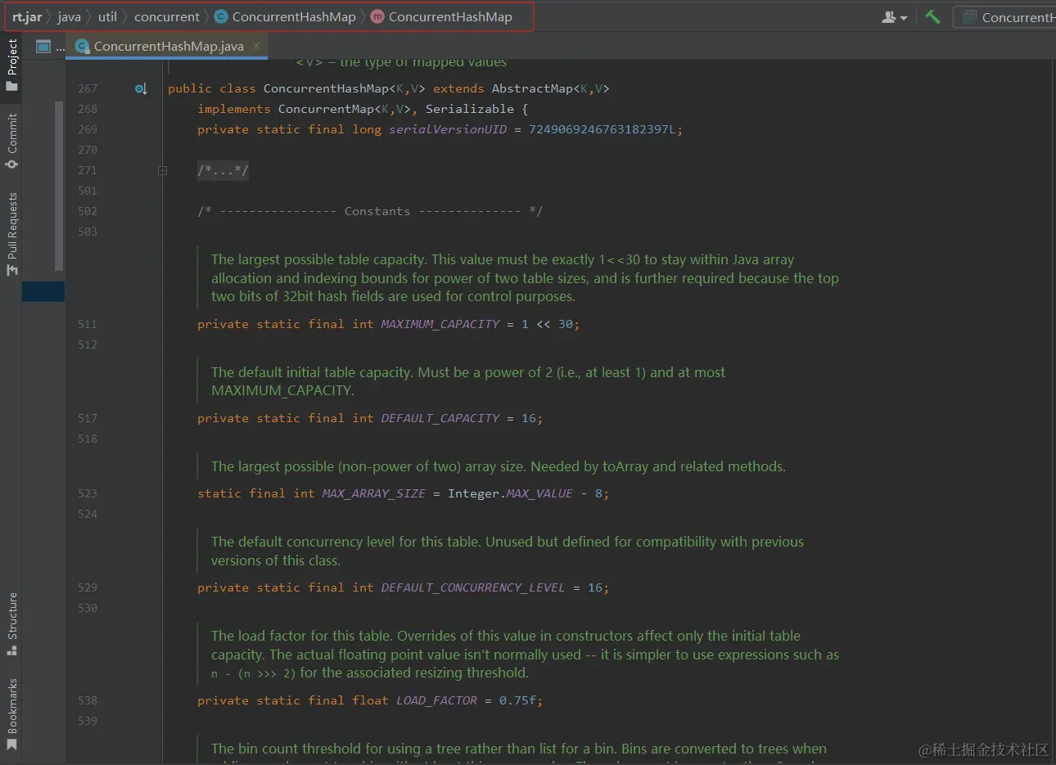Image resolution: width=1056 pixels, height=765 pixels.
Task: Click the MAX_ARRAY_SIZE constant
Action: (x=373, y=493)
